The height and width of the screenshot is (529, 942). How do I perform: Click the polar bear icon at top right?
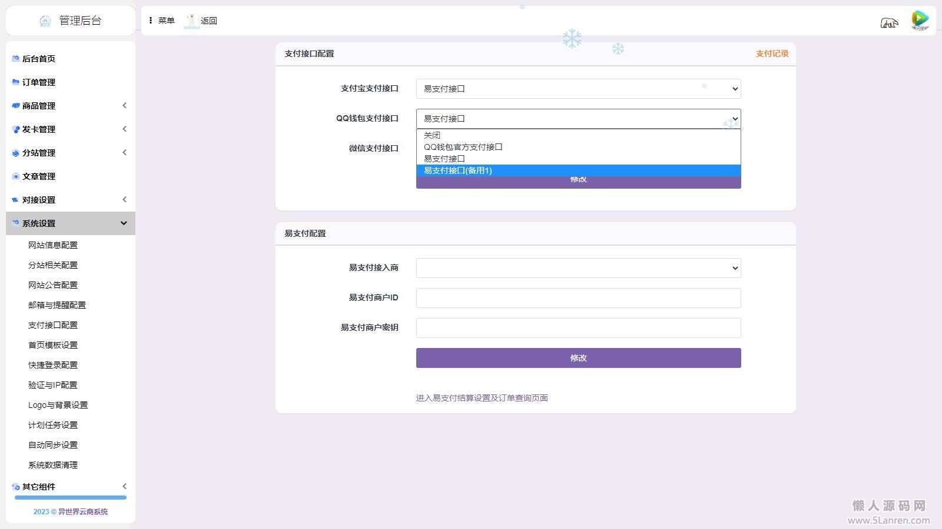coord(889,22)
